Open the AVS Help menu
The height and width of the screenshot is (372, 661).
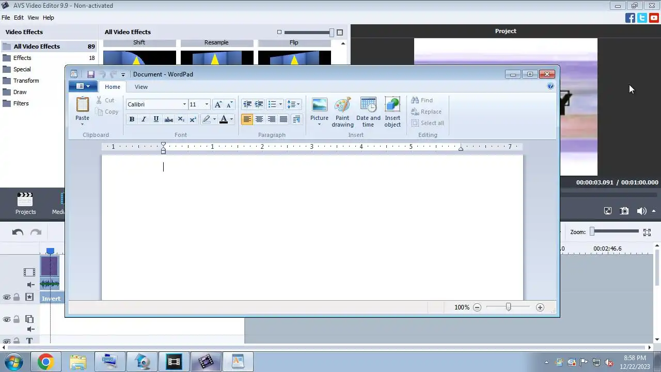point(48,18)
